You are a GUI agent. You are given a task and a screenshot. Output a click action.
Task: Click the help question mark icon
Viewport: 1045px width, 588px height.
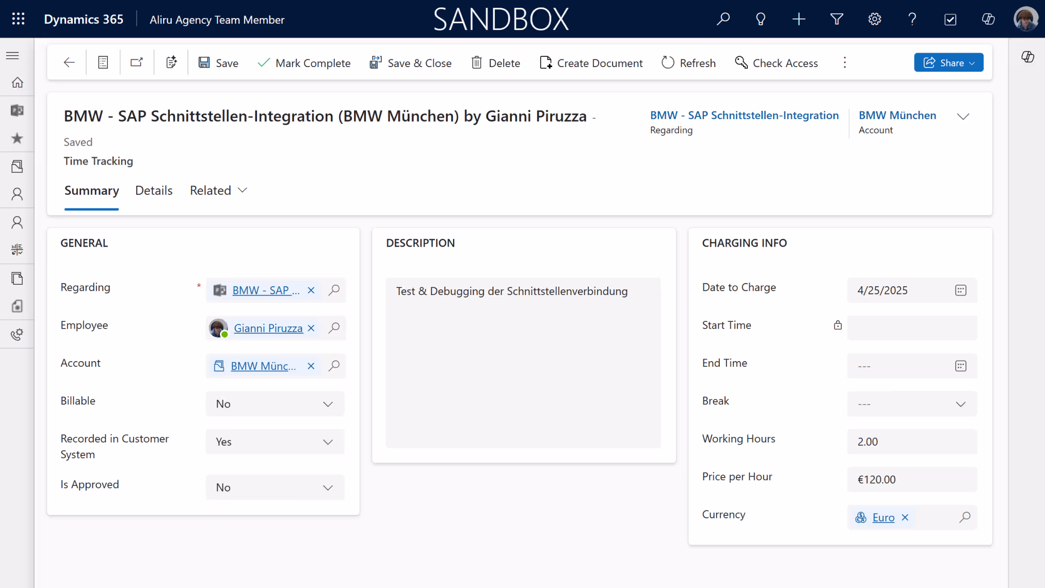pyautogui.click(x=912, y=19)
